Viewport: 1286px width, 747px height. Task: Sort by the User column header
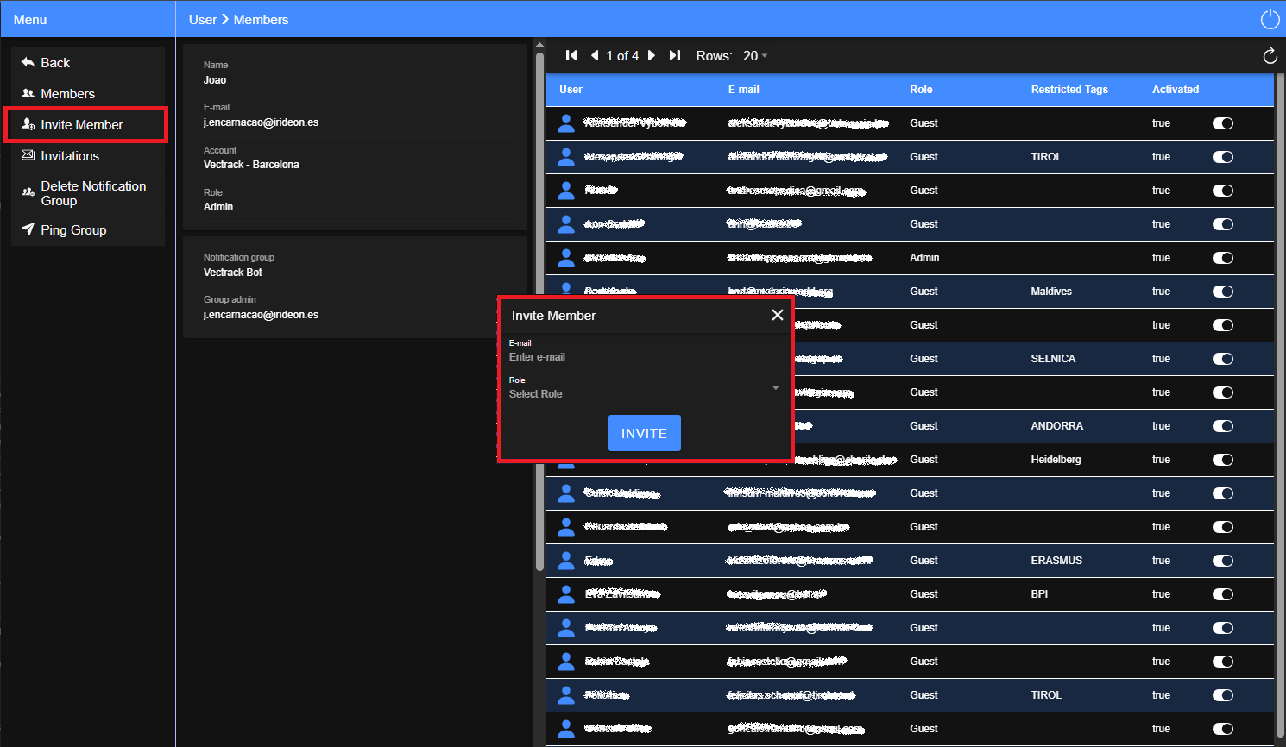tap(571, 90)
